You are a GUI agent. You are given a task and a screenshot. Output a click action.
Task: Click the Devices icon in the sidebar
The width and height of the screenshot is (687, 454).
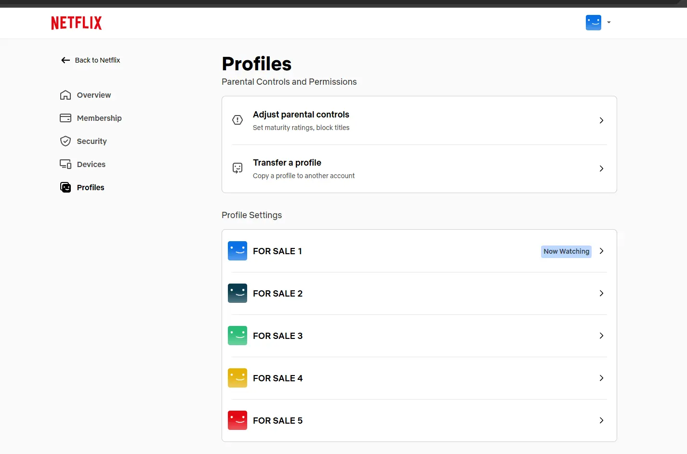pos(66,164)
